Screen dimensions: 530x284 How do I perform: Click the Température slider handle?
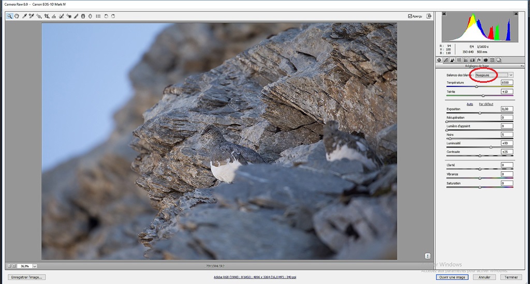click(x=477, y=86)
